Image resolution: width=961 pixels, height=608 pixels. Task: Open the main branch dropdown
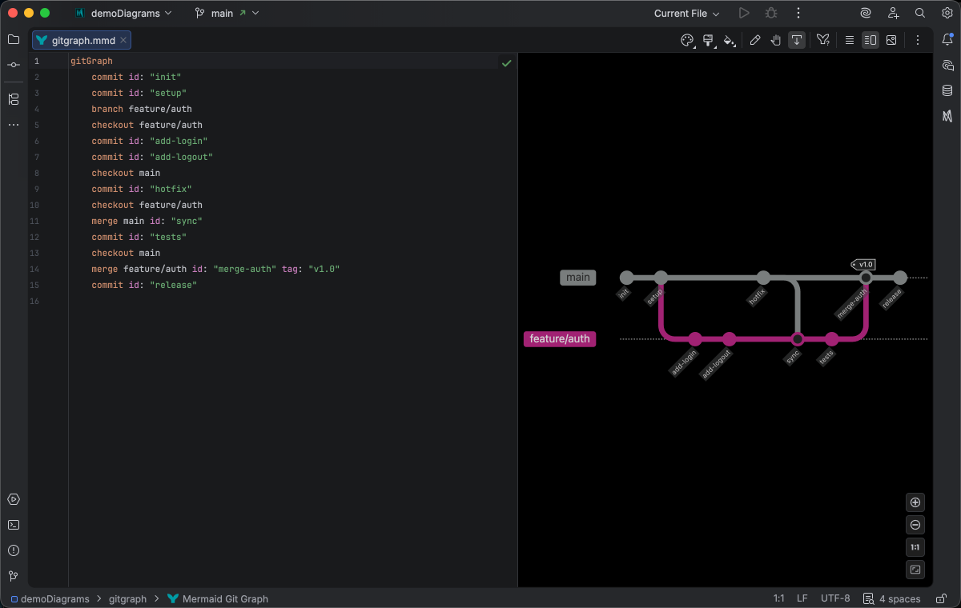coord(227,13)
